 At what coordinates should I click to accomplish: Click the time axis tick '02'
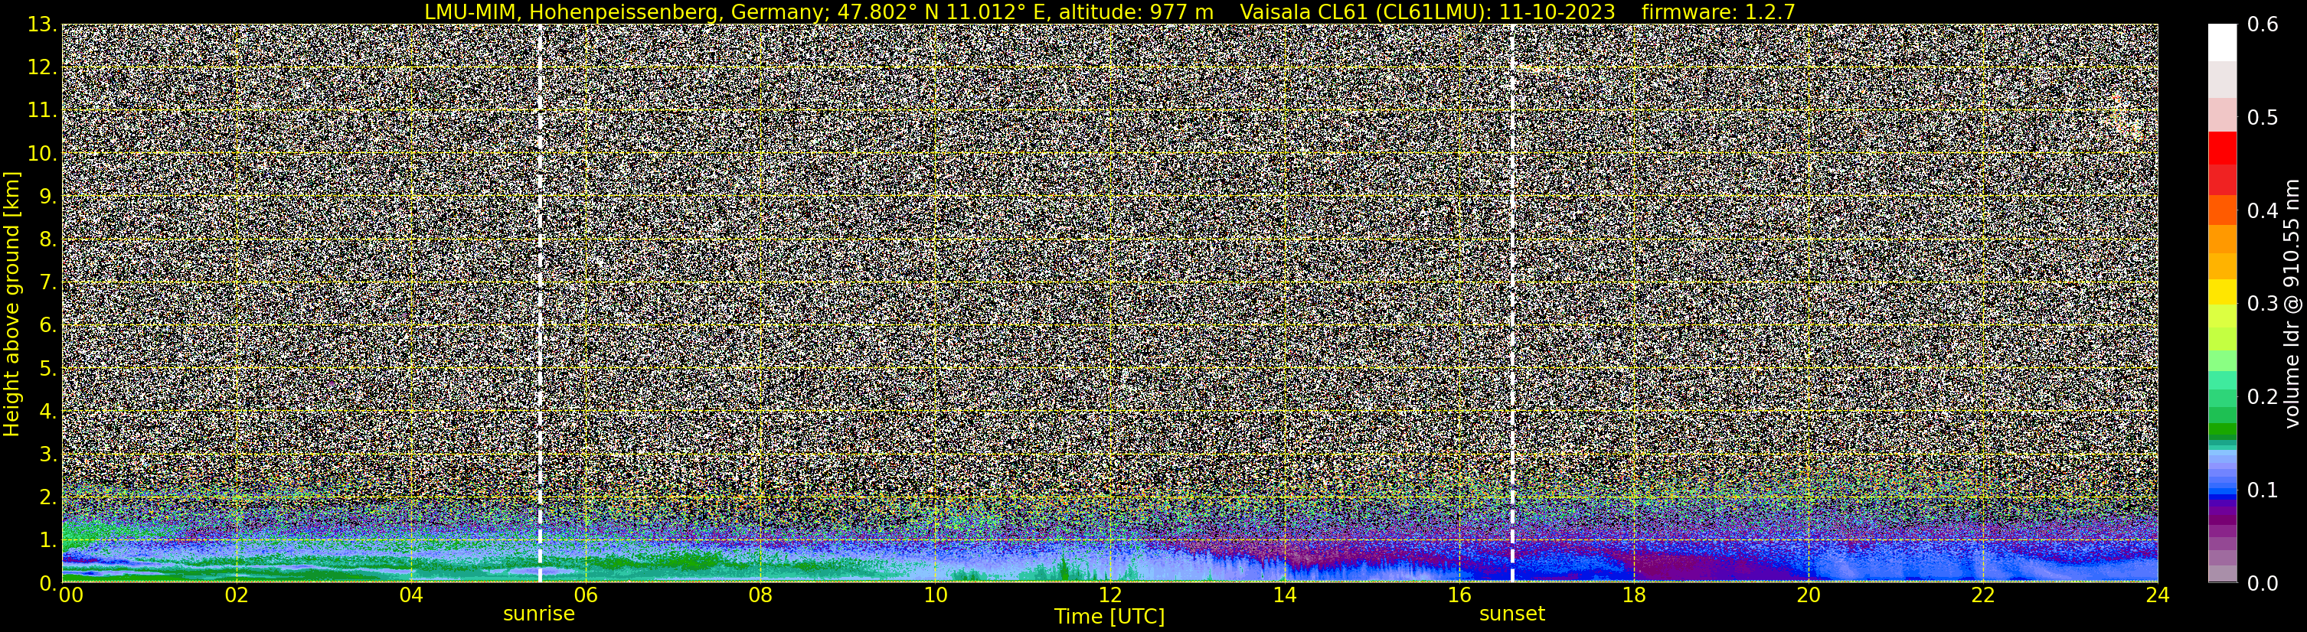tap(236, 596)
